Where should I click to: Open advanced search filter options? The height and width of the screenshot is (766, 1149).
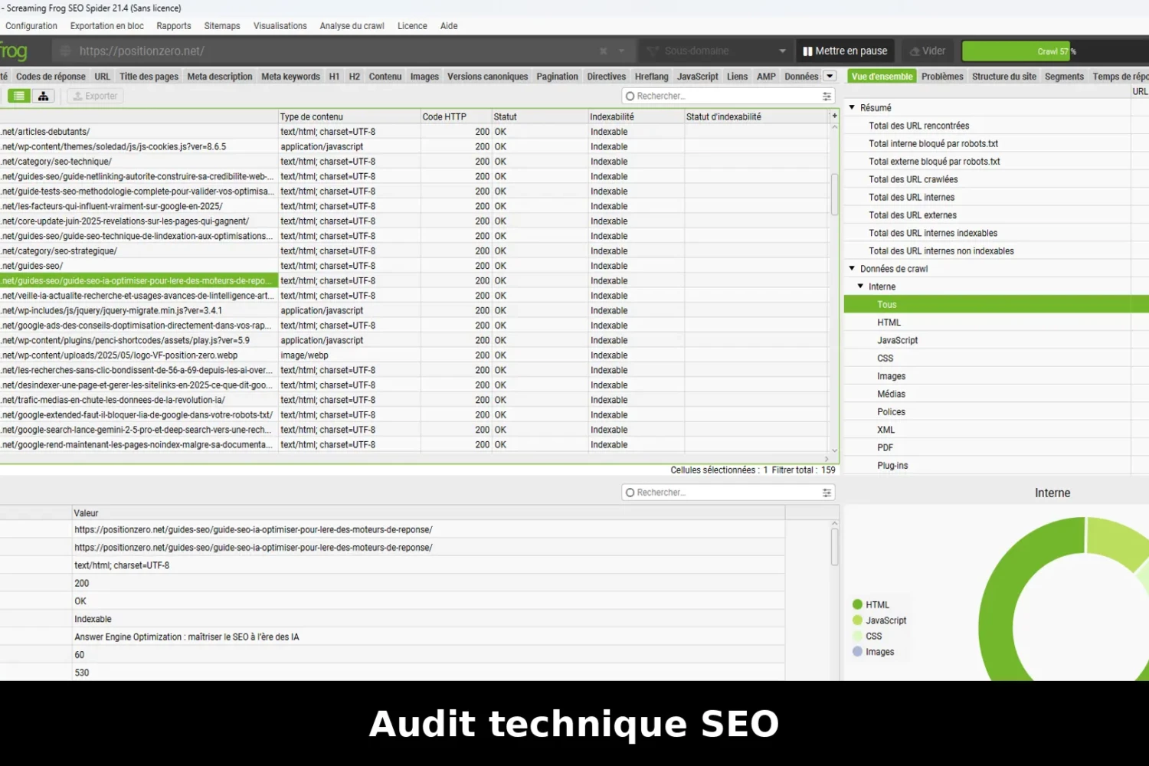click(x=826, y=96)
